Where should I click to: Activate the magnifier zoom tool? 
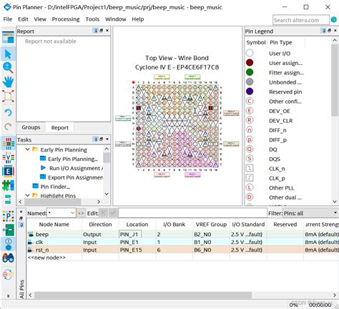tap(8, 67)
